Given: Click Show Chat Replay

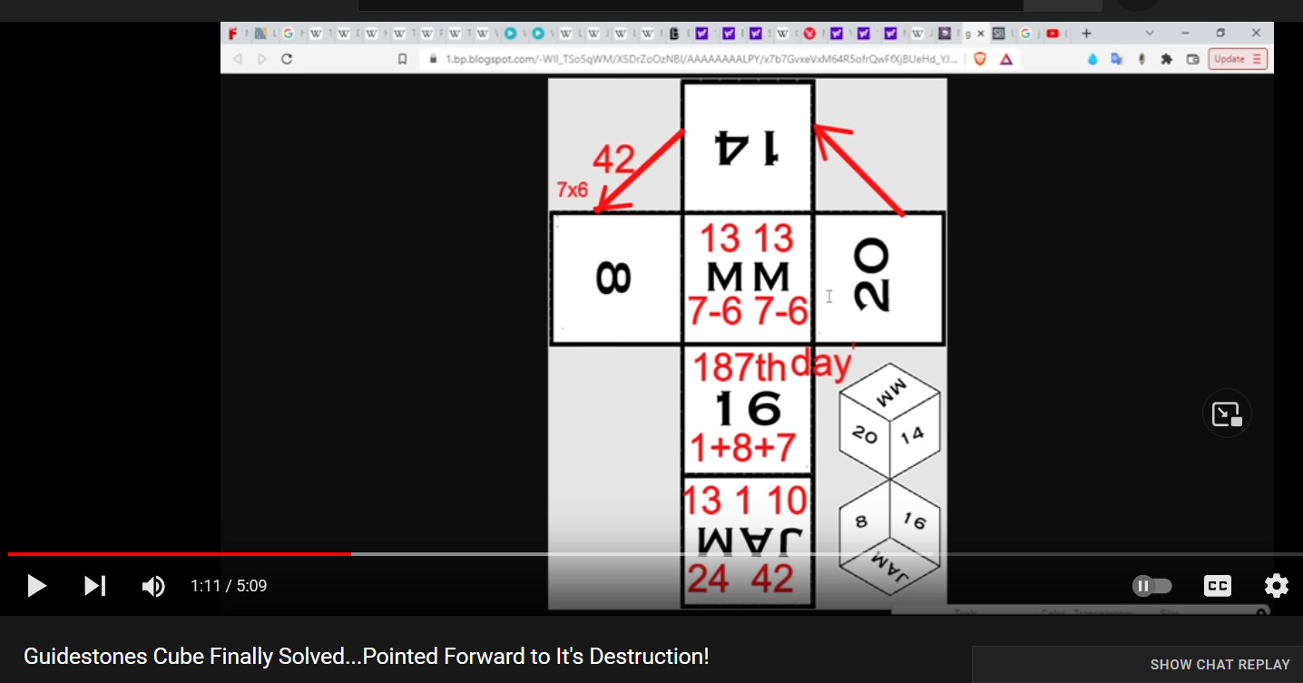Looking at the screenshot, I should [1220, 665].
